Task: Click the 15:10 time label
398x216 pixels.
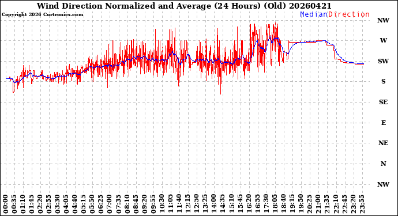Action: pos(231,204)
